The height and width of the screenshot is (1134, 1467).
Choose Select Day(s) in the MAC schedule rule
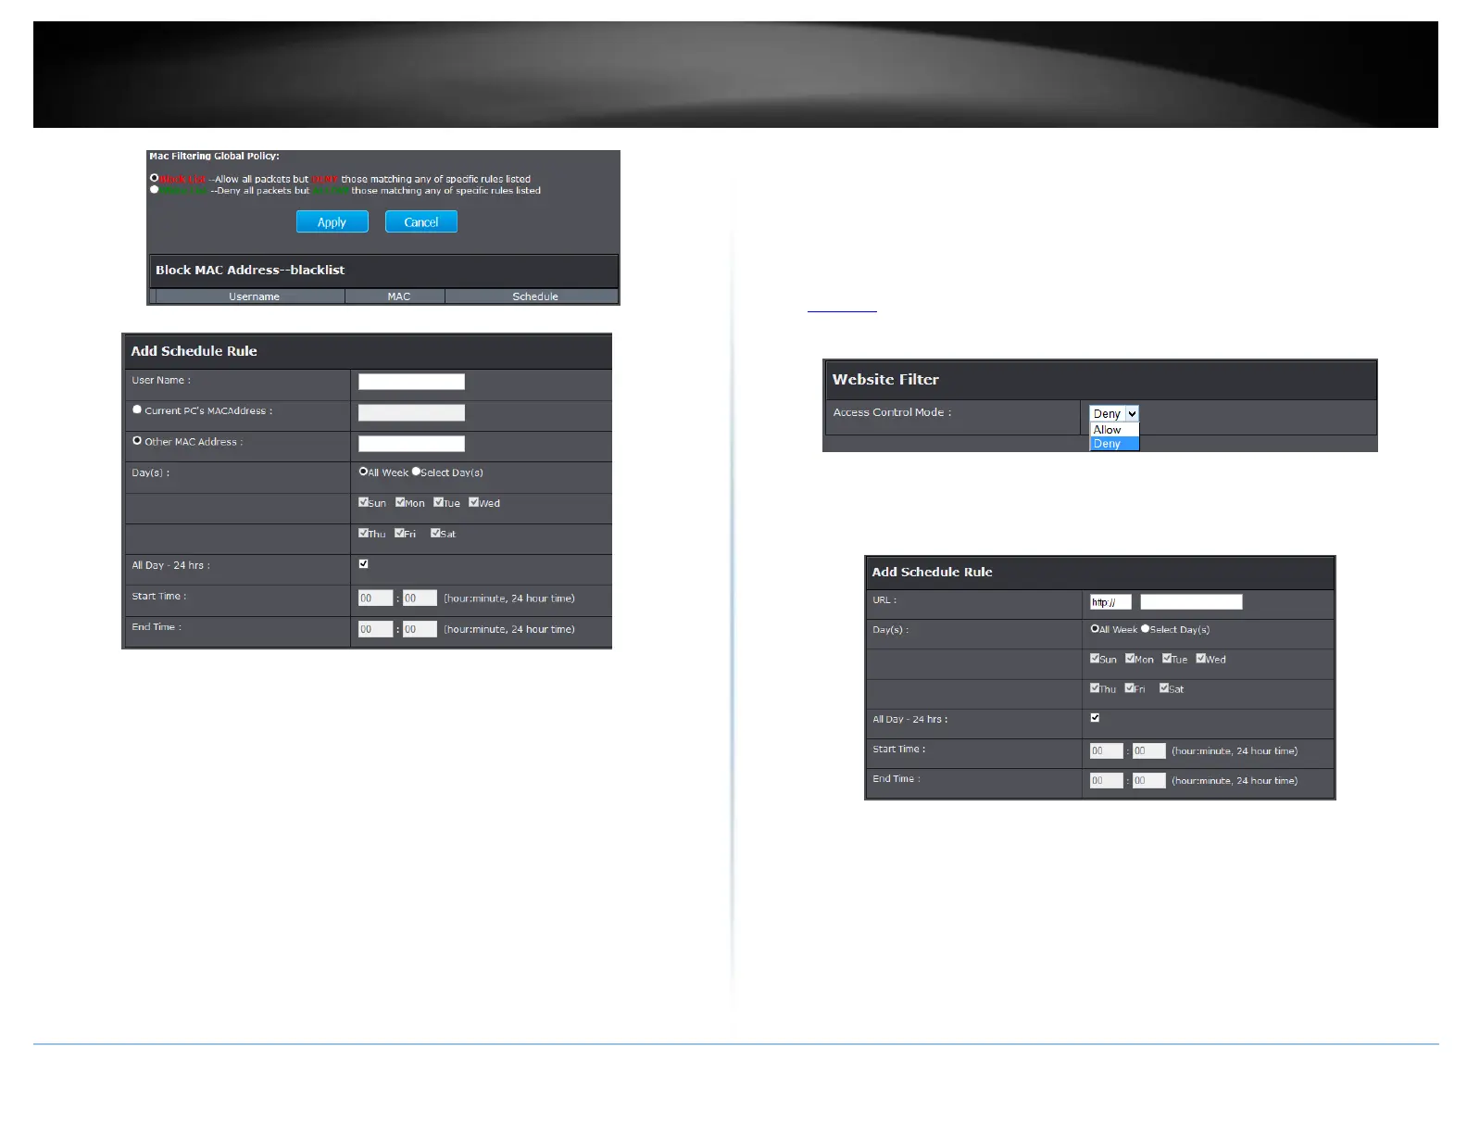[416, 472]
